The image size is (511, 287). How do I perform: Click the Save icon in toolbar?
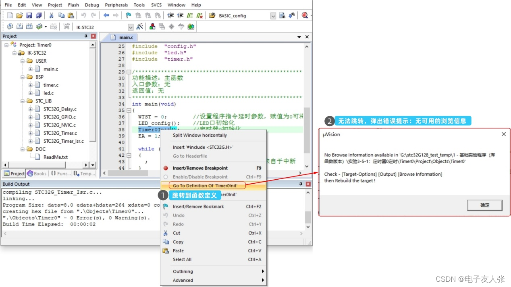[x=29, y=15]
